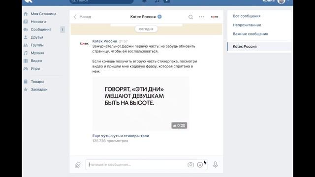This screenshot has width=315, height=177.
Task: Play the video thumbnail ГОВОРЯТ «ЭТИ ДНИ»
Action: pos(141,104)
